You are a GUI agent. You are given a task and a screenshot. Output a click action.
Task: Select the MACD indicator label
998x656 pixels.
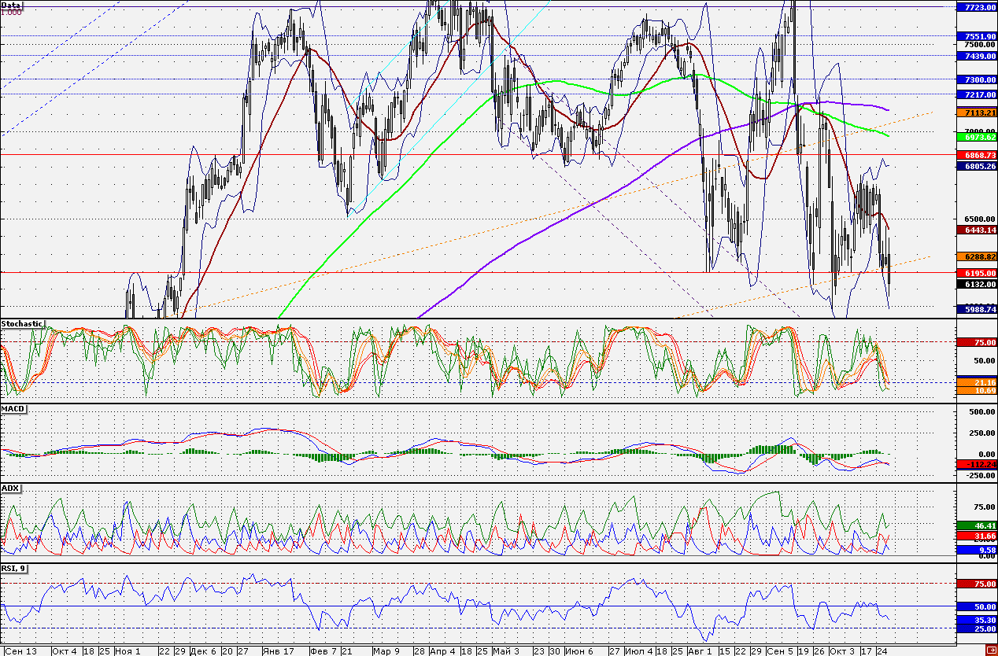pyautogui.click(x=12, y=409)
